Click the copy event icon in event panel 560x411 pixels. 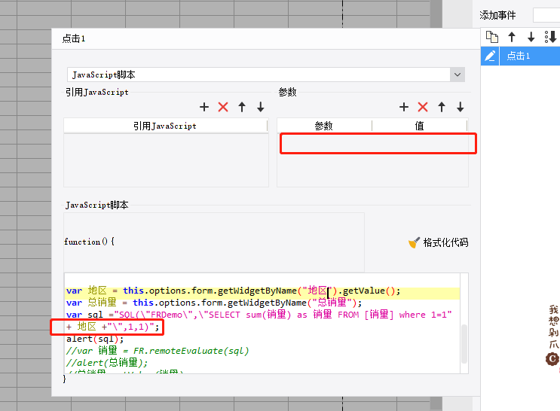coord(492,37)
